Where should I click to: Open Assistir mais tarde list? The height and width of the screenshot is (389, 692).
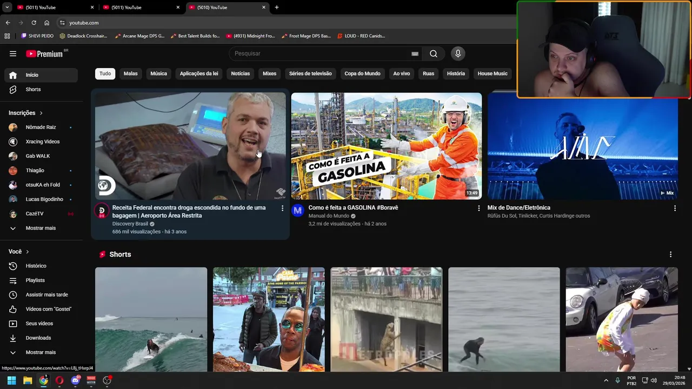(x=41, y=295)
